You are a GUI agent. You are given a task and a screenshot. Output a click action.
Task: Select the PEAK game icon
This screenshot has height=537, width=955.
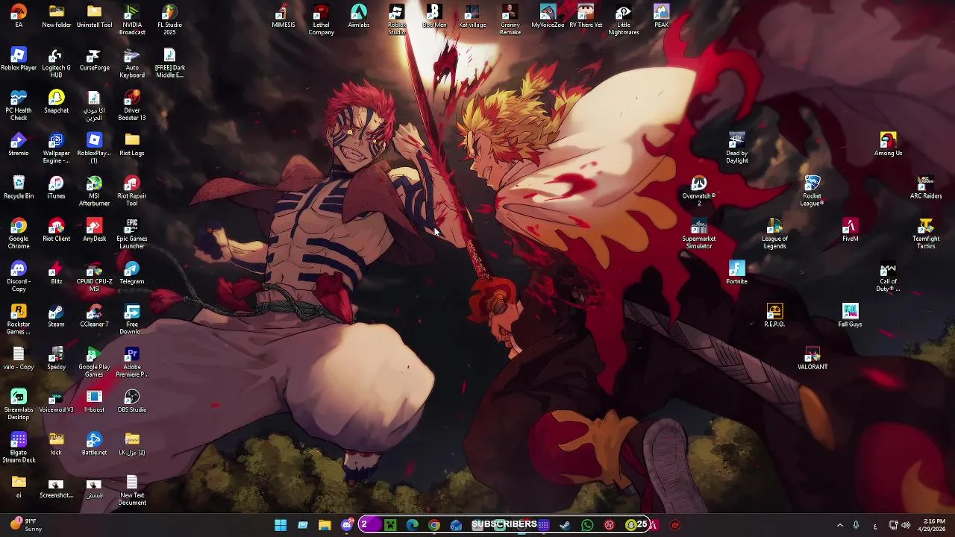coord(661,16)
